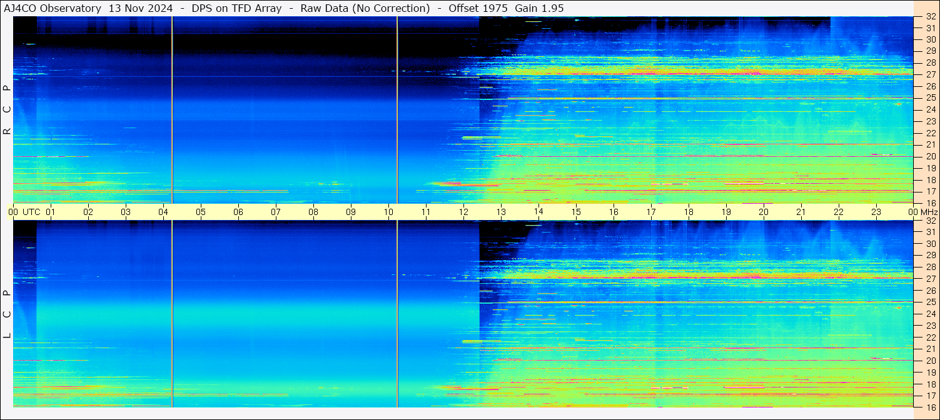Viewport: 940px width, 420px height.
Task: Click the 18 MHz label of RCP panel
Action: [x=930, y=180]
